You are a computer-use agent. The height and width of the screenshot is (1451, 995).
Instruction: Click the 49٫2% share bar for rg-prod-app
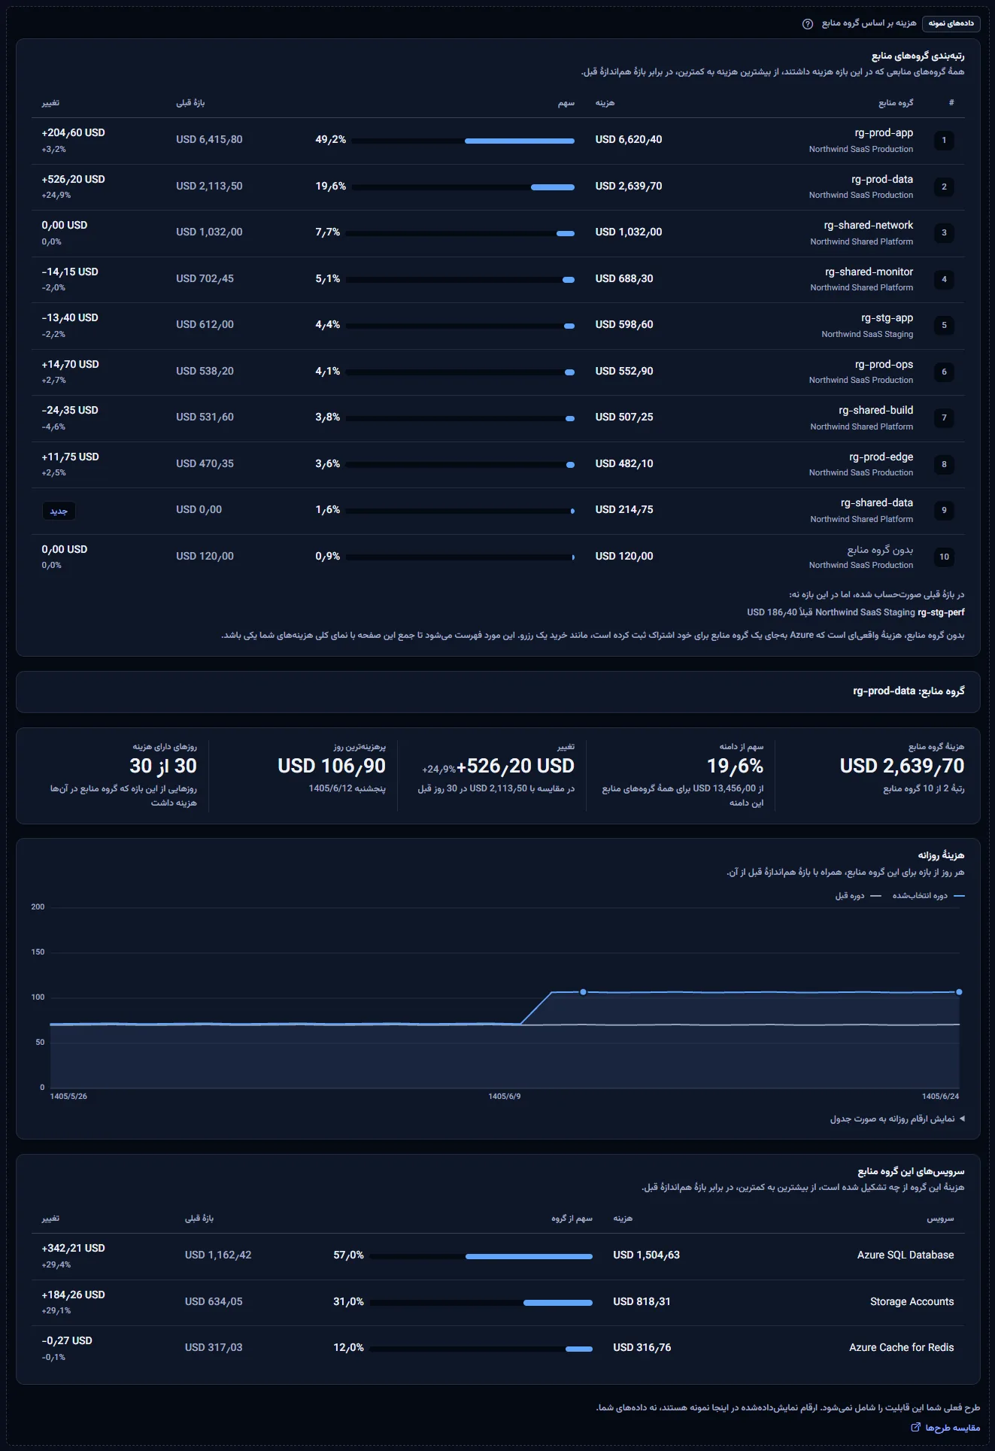pyautogui.click(x=463, y=141)
